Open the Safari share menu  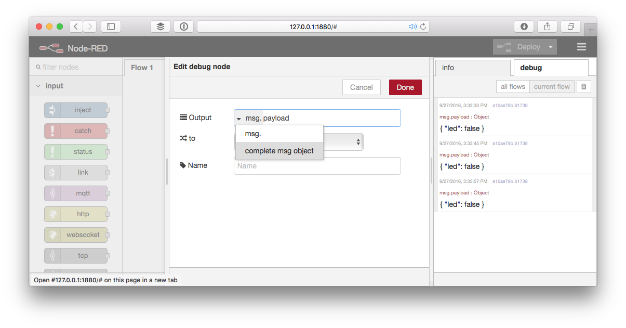(548, 27)
